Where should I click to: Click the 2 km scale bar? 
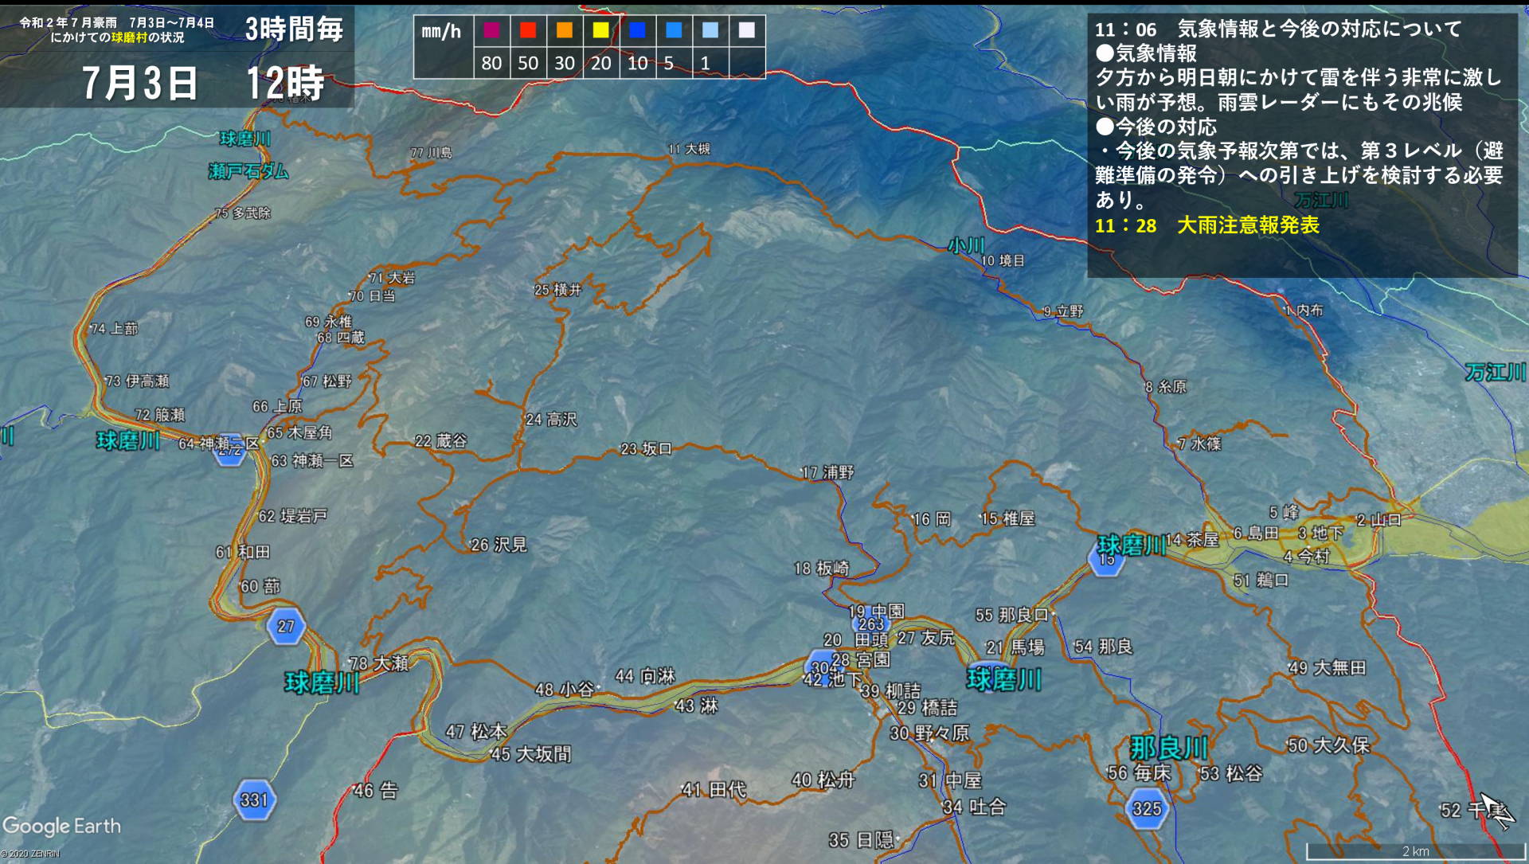(1415, 851)
